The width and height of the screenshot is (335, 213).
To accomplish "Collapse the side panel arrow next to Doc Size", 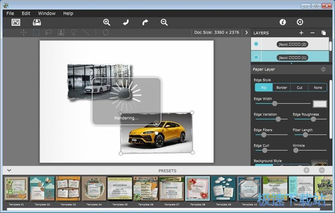I will click(x=246, y=33).
